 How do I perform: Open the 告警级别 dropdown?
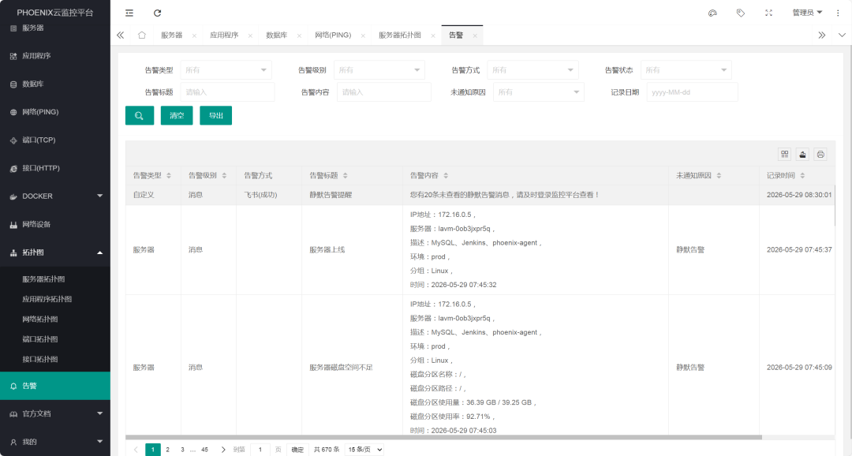pos(379,70)
